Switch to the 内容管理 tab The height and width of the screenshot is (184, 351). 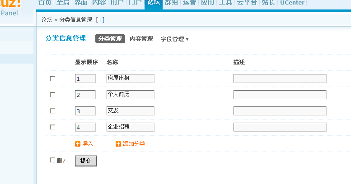coord(141,39)
